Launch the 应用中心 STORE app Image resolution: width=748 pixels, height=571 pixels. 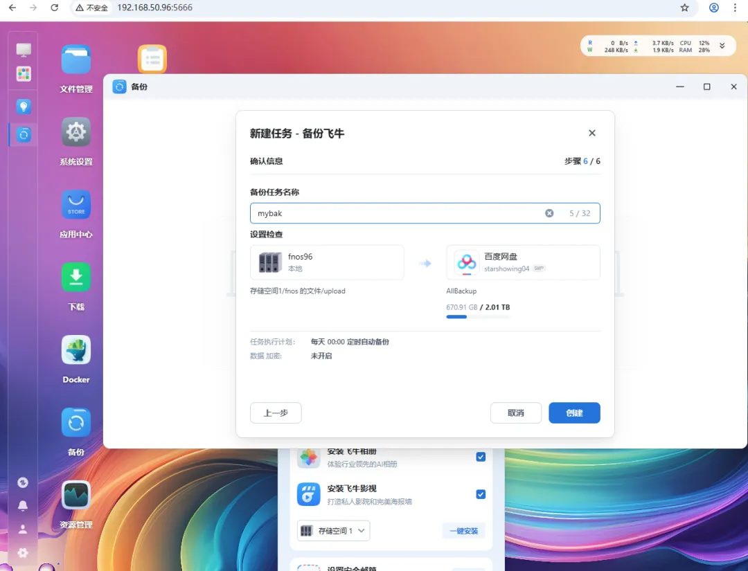tap(76, 204)
